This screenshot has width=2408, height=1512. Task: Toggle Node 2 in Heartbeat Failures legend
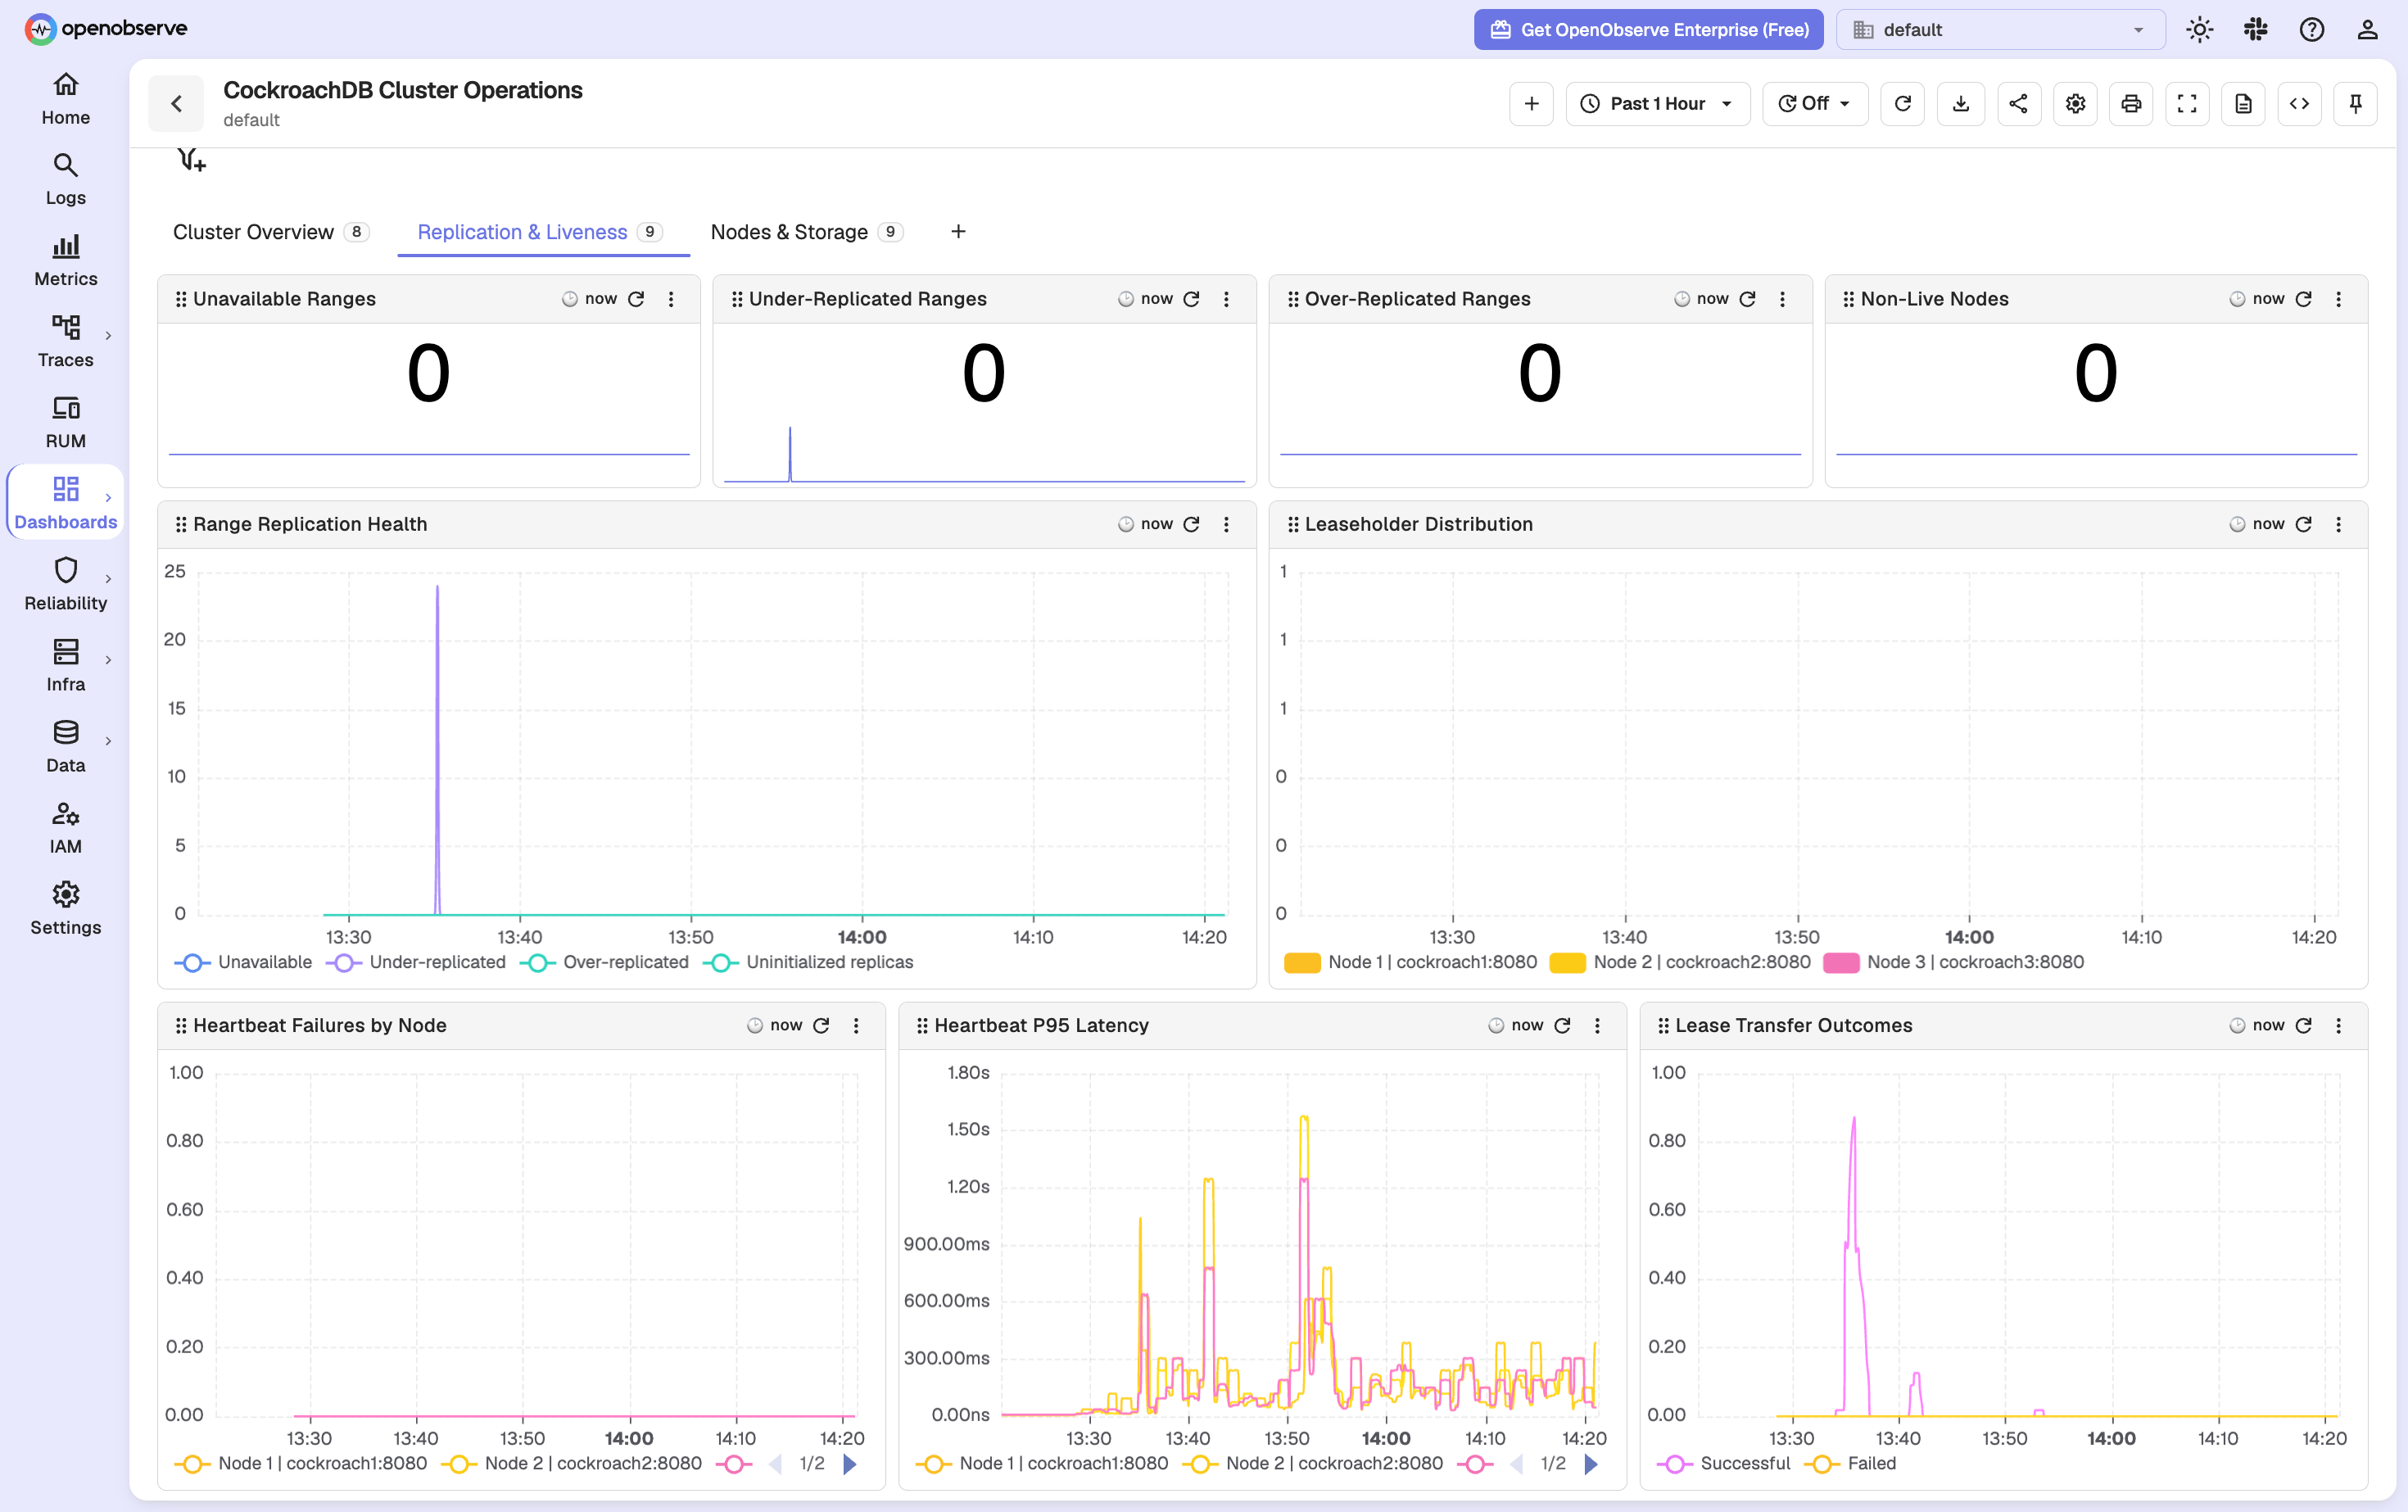point(571,1463)
